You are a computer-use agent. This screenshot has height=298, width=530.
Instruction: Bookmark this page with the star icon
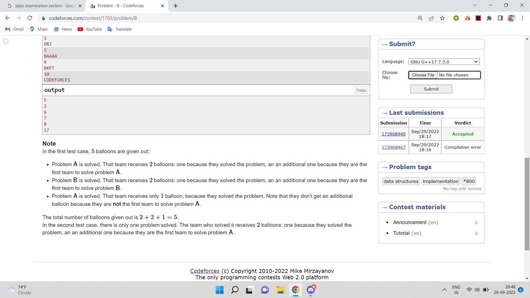click(442, 19)
